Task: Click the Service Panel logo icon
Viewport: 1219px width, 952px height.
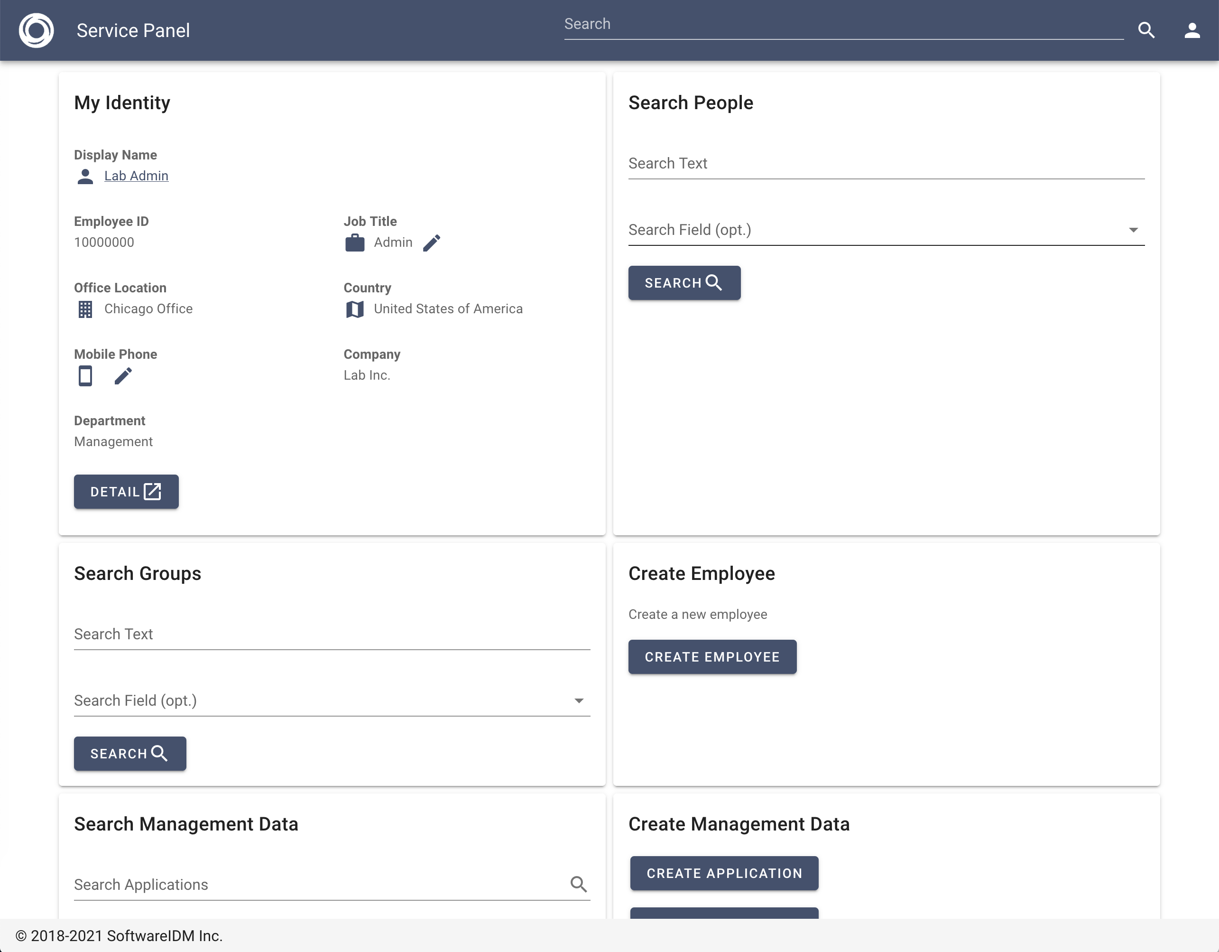Action: click(x=36, y=30)
